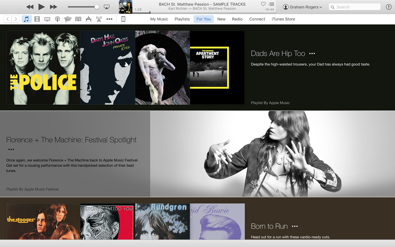Open the Apps library icon
The image size is (395, 247).
pos(89,19)
